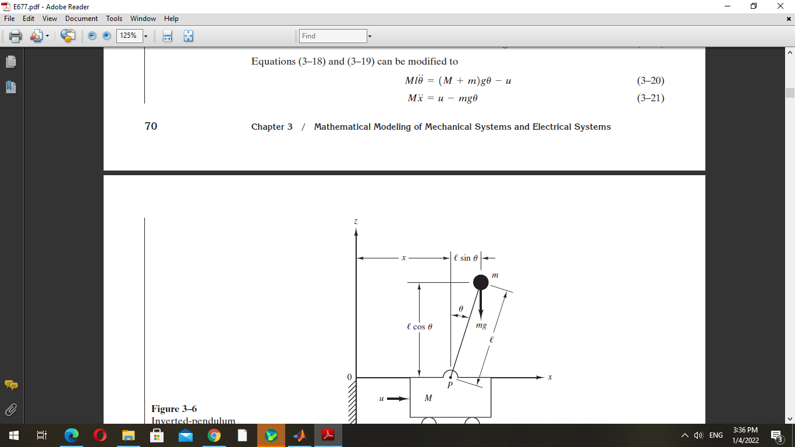
Task: Select the email share icon
Action: 36,36
